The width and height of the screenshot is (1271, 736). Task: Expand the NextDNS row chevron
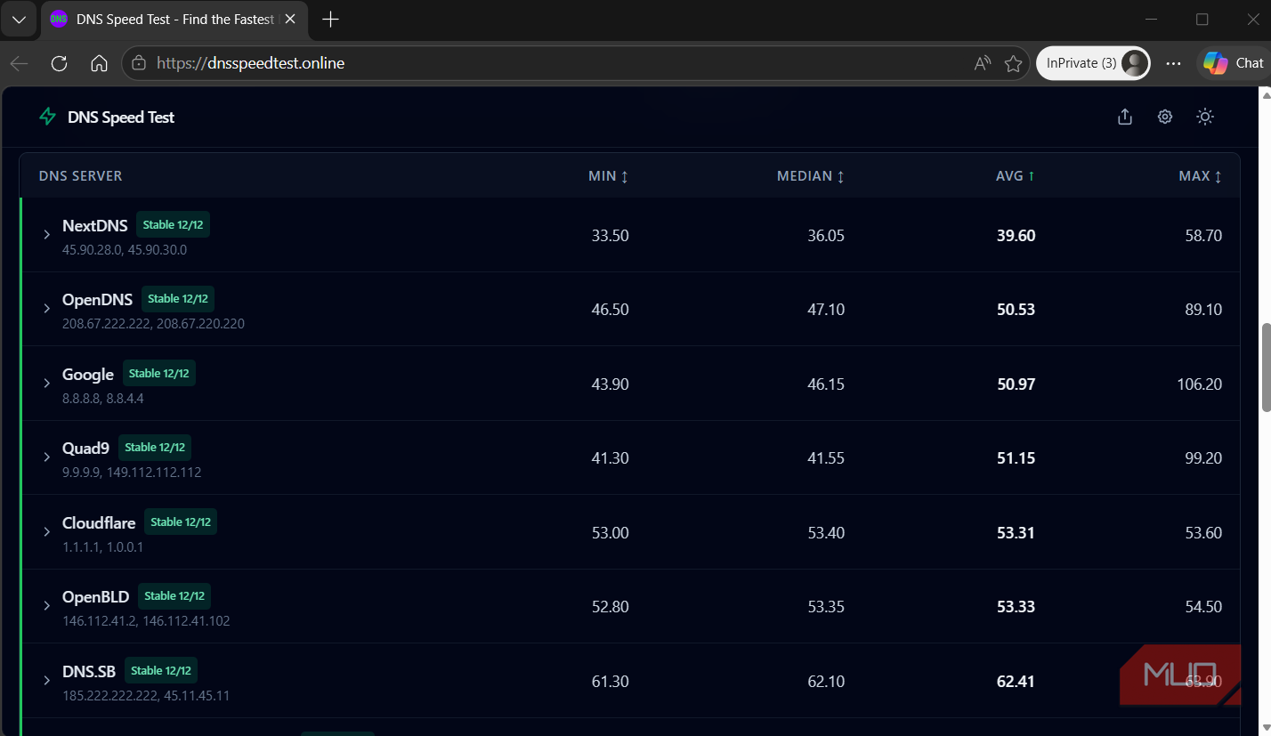tap(47, 234)
